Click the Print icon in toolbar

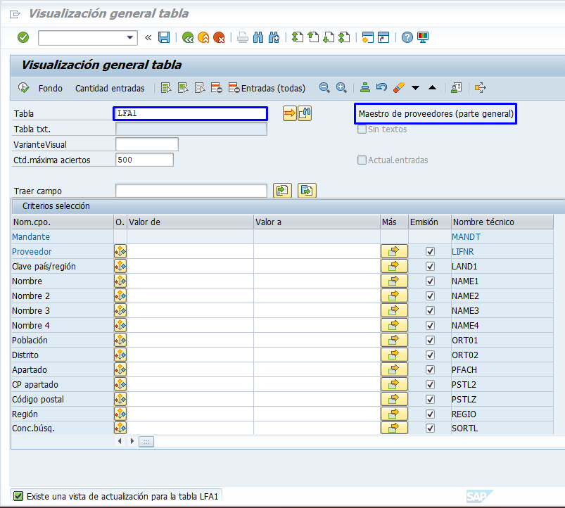242,37
